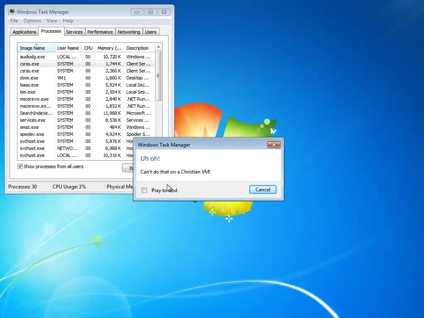
Task: Open the Help menu
Action: click(68, 21)
